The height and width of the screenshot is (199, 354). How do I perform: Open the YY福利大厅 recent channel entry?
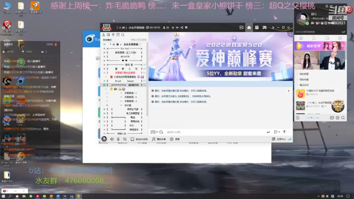[320, 93]
